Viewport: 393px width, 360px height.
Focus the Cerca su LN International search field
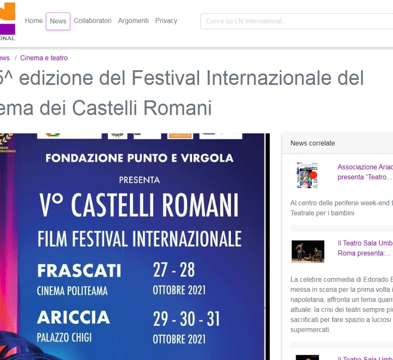tap(297, 22)
